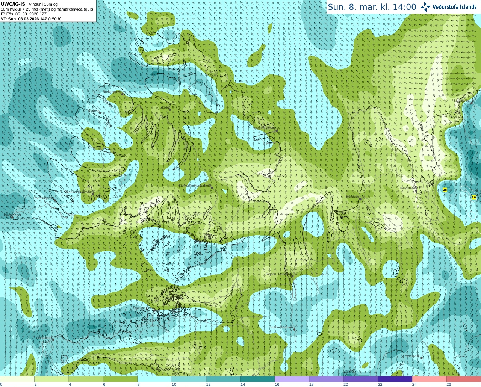Click the 'Sun. 8. mar. kl. 14:00' timestamp
481x387 pixels.
[372, 7]
